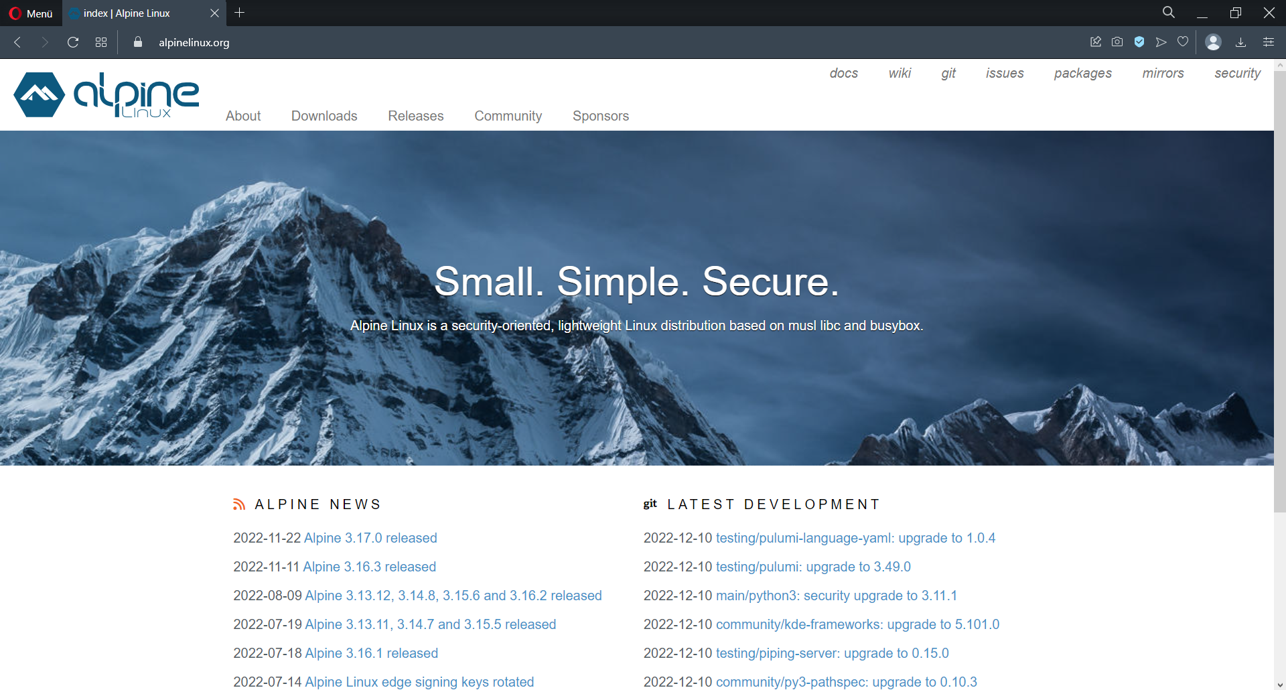
Task: Open pulumi-language-yaml upgrade commit
Action: (x=856, y=538)
